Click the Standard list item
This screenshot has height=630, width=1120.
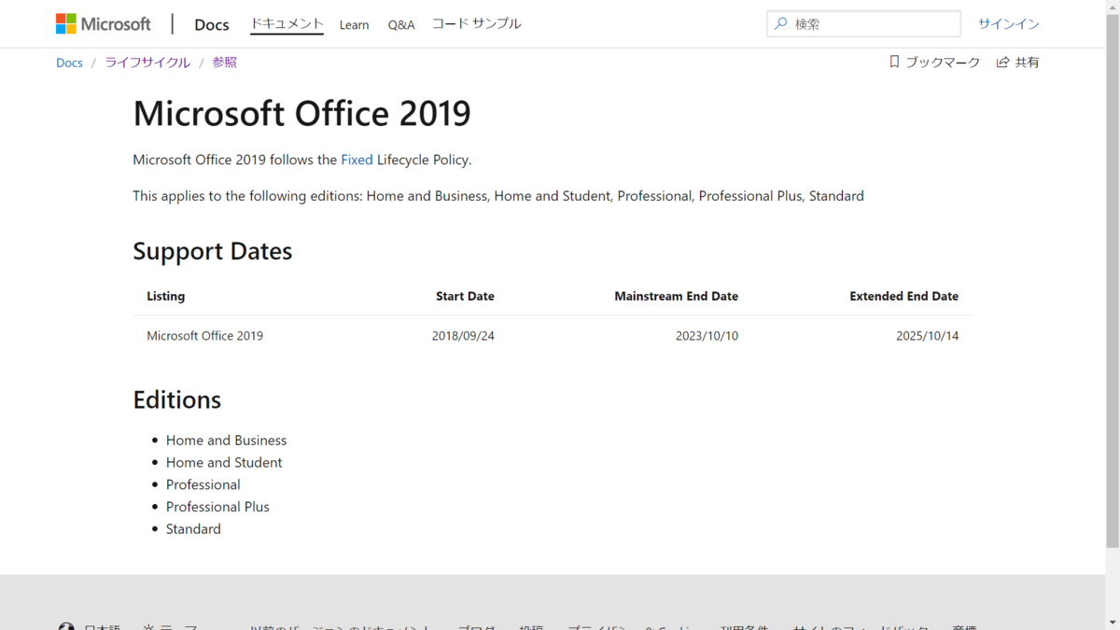pyautogui.click(x=193, y=529)
